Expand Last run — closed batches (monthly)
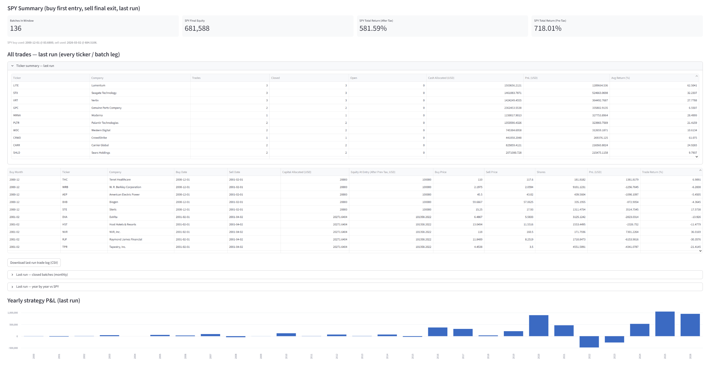 (x=42, y=275)
